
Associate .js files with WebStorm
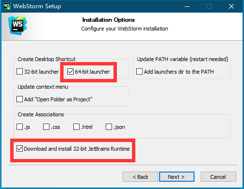click(x=19, y=127)
